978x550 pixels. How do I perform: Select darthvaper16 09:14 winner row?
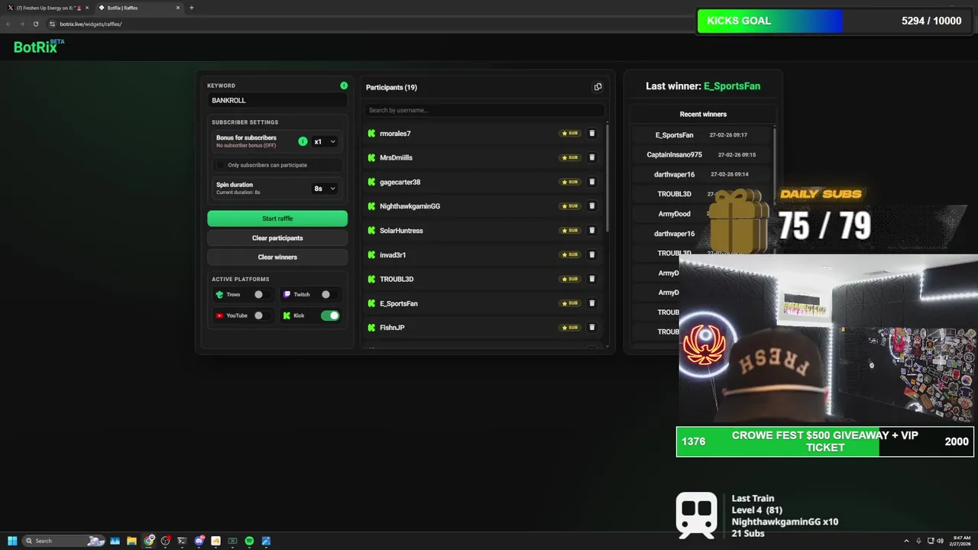[703, 174]
